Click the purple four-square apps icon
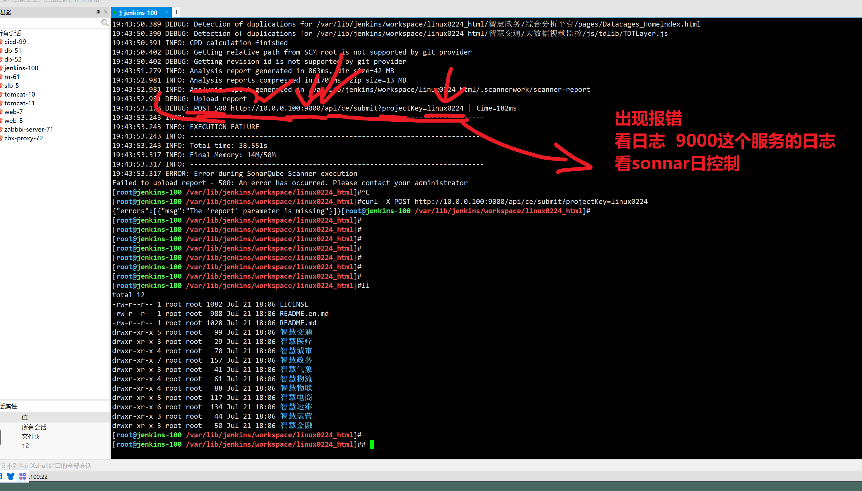 click(22, 476)
